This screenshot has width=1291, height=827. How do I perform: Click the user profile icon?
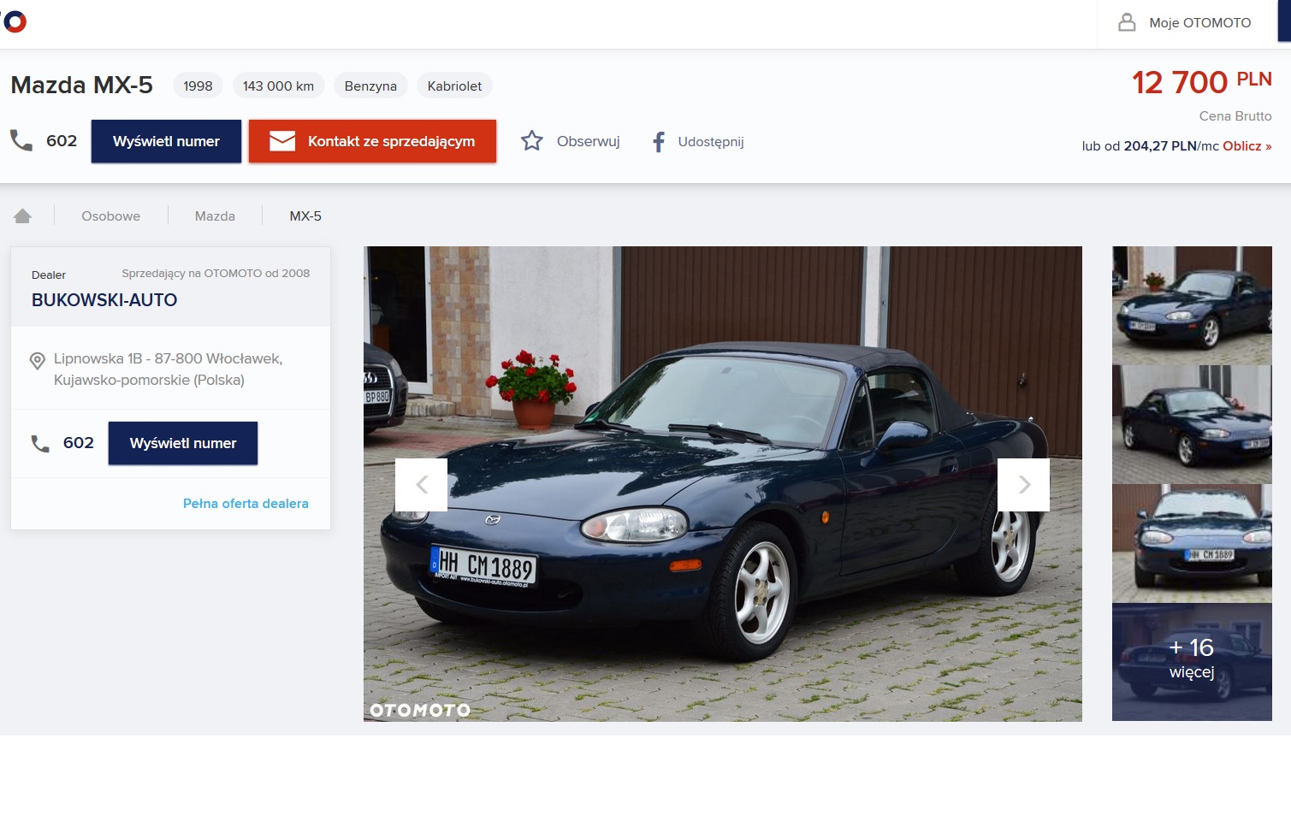click(1127, 22)
